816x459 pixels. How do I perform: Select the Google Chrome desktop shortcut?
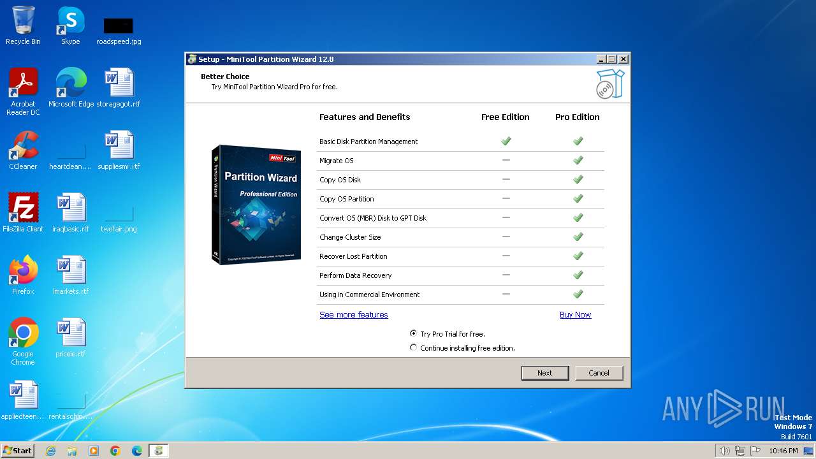pyautogui.click(x=23, y=341)
